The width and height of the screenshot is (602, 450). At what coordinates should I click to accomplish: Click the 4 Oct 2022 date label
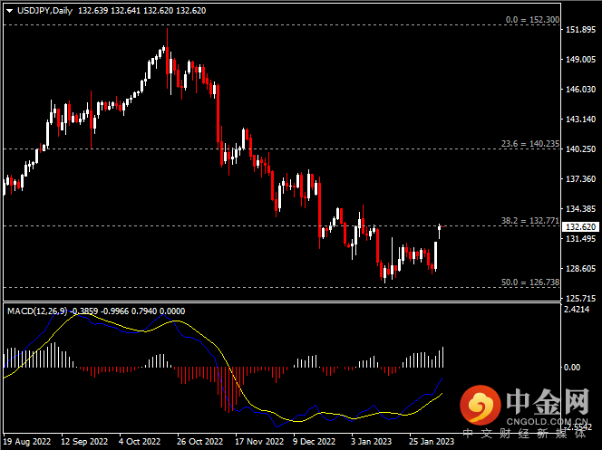(x=141, y=443)
